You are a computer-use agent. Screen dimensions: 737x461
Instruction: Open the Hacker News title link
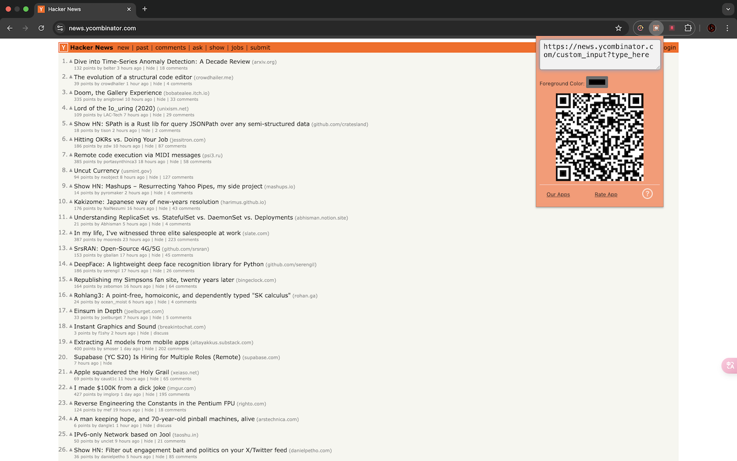(92, 48)
